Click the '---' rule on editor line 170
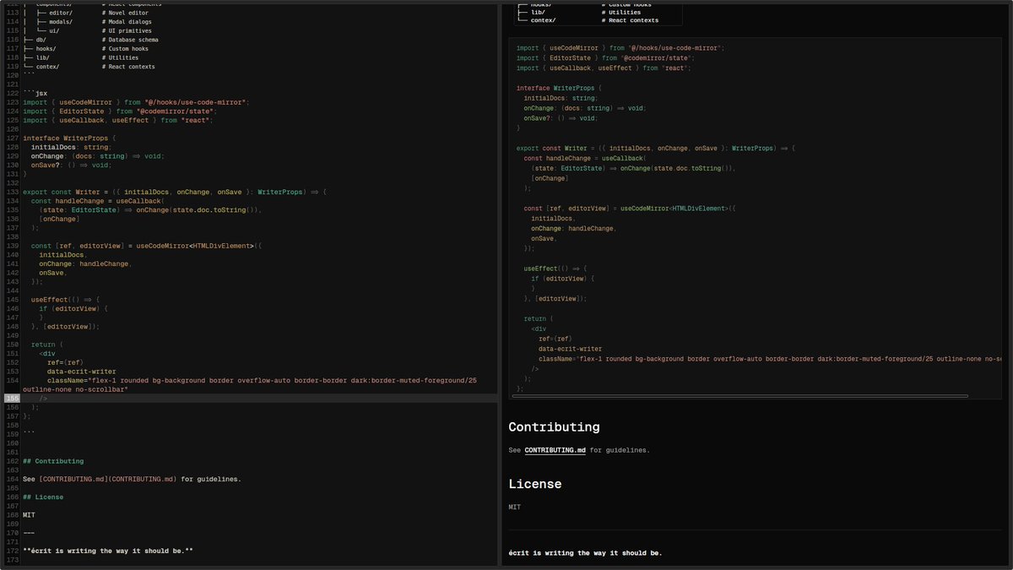This screenshot has width=1013, height=570. click(29, 533)
